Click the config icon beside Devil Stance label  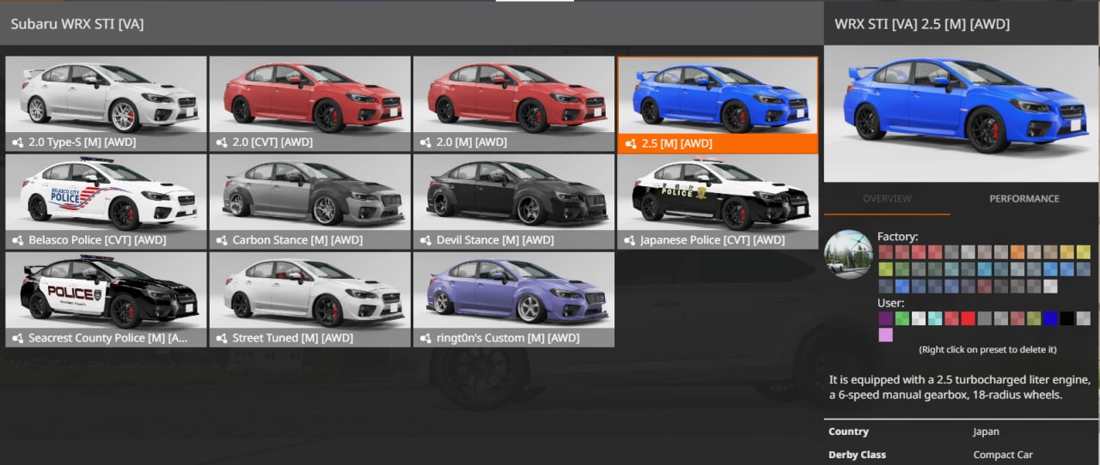pyautogui.click(x=425, y=241)
